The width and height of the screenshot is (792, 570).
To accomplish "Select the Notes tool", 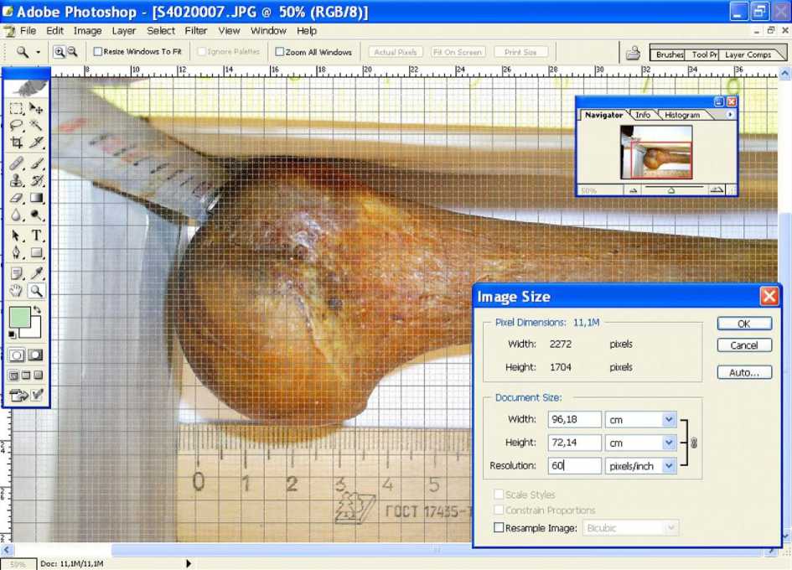I will coord(16,273).
